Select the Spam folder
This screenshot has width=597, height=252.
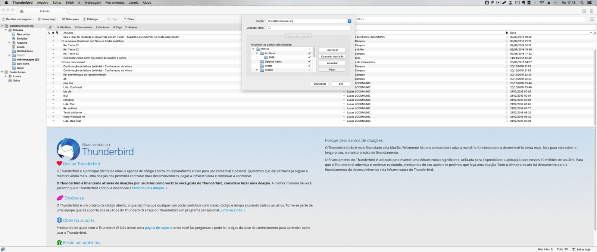click(x=20, y=68)
